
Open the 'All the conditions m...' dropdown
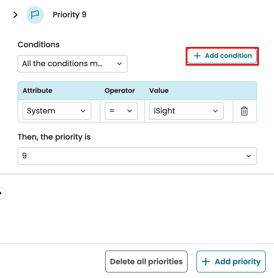coord(72,64)
